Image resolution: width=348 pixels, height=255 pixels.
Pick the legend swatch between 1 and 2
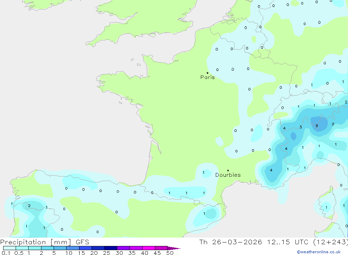(35, 248)
